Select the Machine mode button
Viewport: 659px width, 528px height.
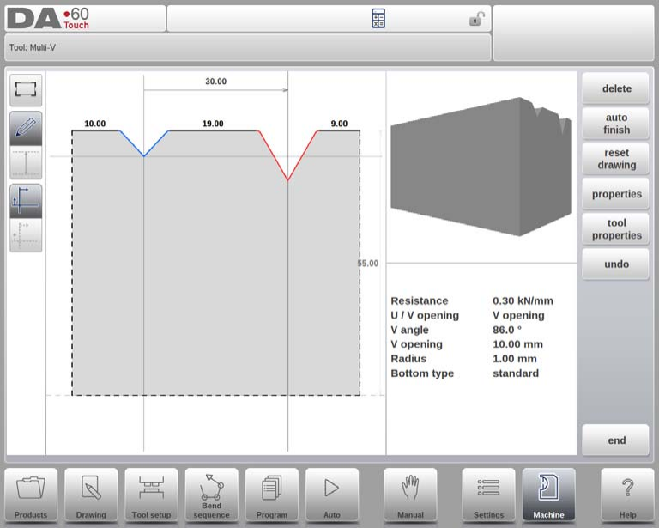tap(548, 495)
